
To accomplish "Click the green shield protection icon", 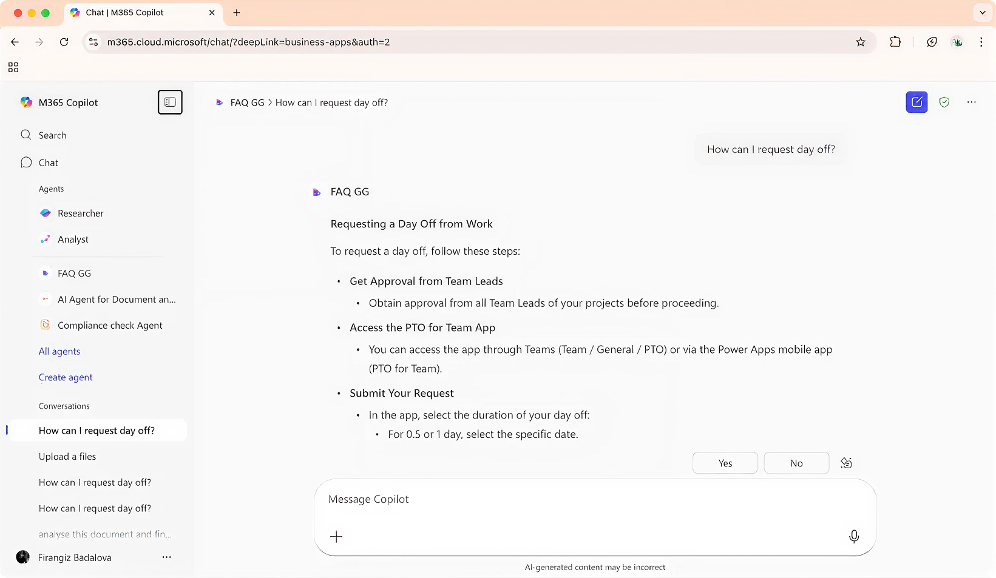I will [x=944, y=102].
